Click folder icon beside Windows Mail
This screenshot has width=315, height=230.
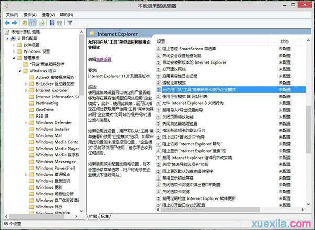31,135
